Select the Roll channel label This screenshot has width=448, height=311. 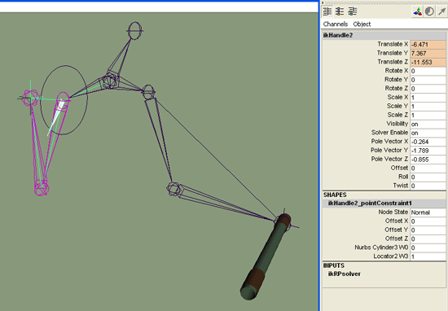pyautogui.click(x=403, y=177)
